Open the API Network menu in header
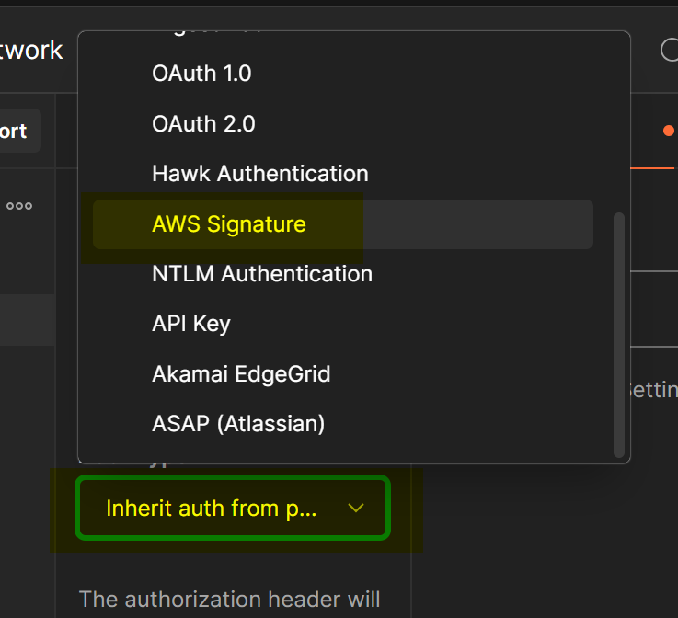The height and width of the screenshot is (618, 678). [x=32, y=50]
